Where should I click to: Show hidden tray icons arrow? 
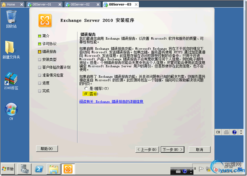tap(195, 169)
